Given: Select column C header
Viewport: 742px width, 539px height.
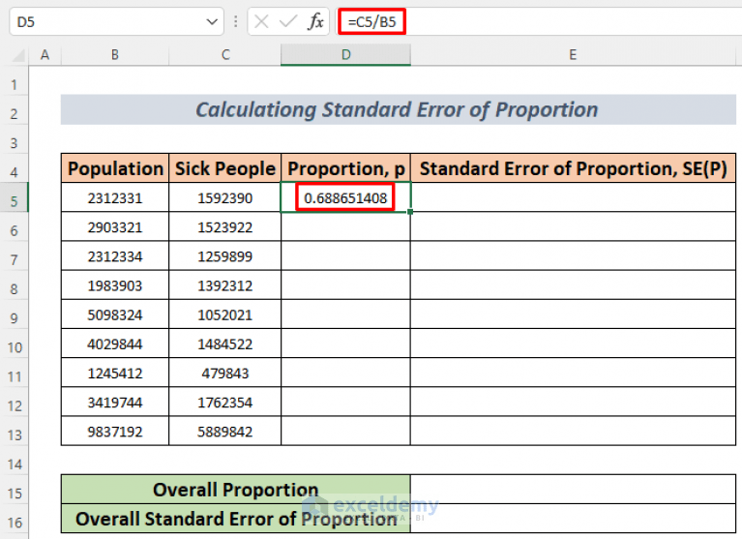Looking at the screenshot, I should 225,55.
